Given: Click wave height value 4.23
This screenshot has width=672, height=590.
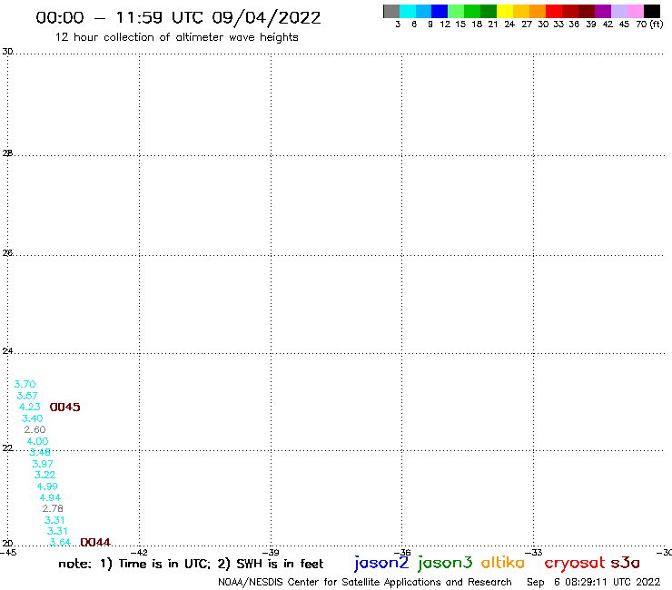Looking at the screenshot, I should 30,407.
